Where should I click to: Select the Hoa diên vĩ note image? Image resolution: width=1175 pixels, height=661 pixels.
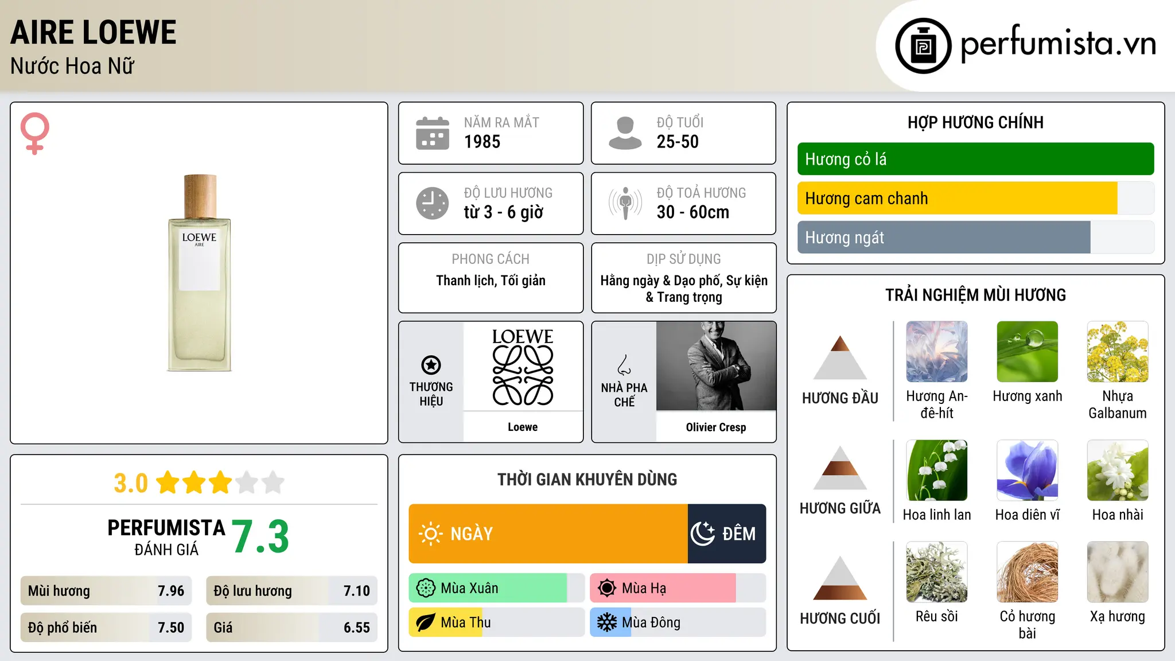pyautogui.click(x=1027, y=471)
